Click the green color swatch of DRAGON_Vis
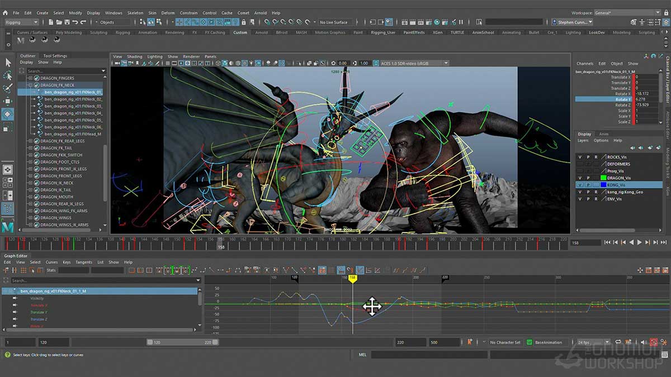 click(x=603, y=178)
